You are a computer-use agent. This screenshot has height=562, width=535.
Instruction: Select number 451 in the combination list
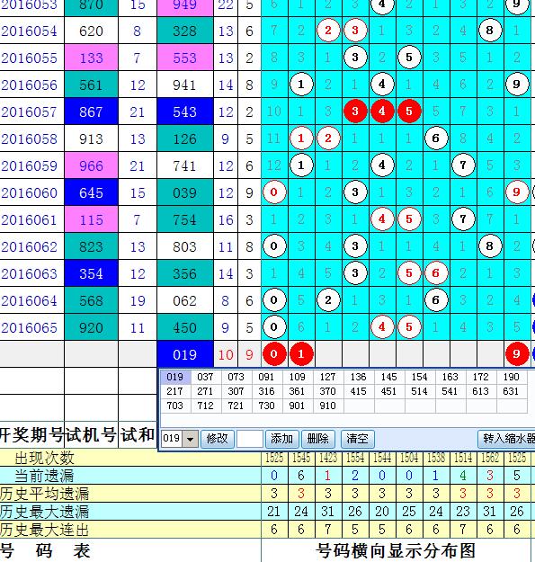click(388, 391)
